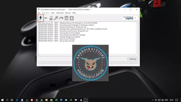Click the battery icon in system tray

click(156, 100)
